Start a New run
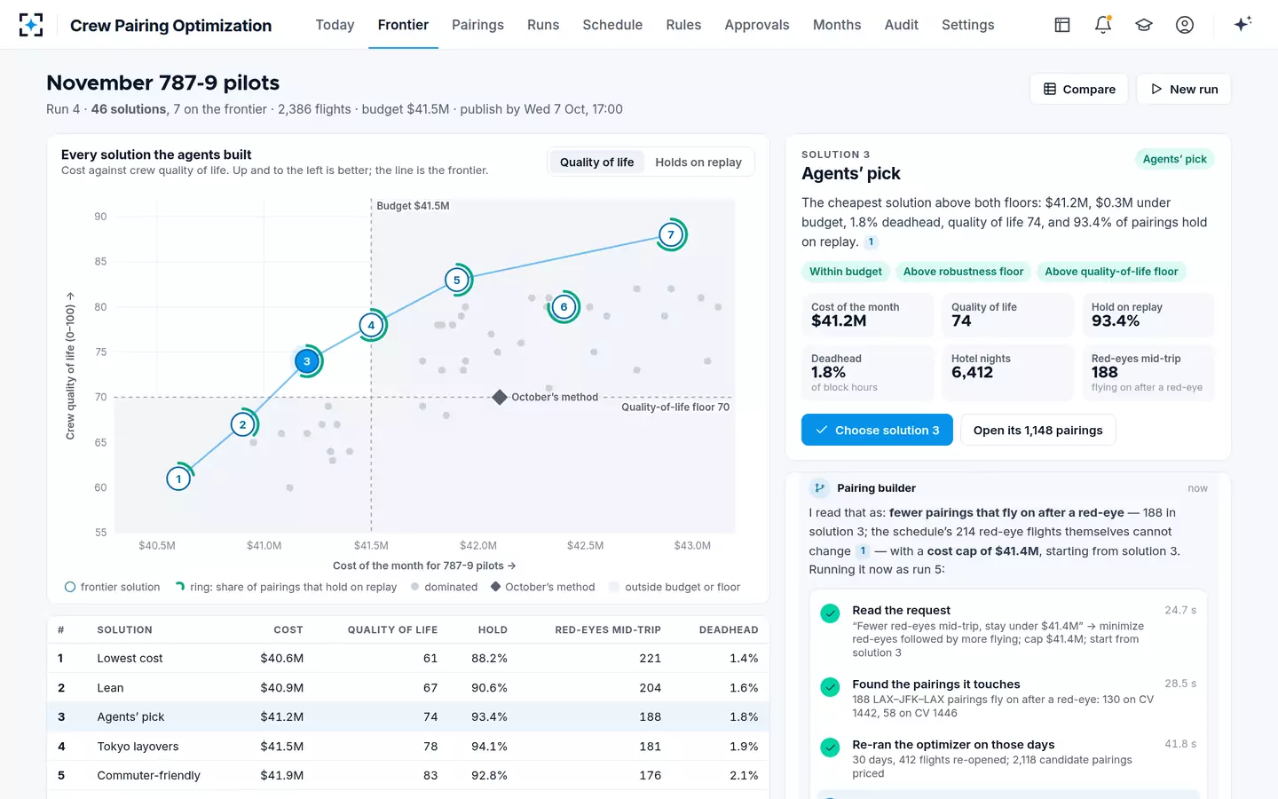The image size is (1278, 799). 1184,89
